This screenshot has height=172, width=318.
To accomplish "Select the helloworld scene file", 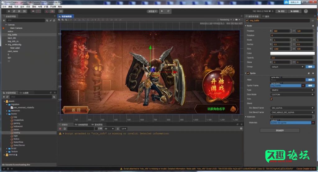I will 18,126.
